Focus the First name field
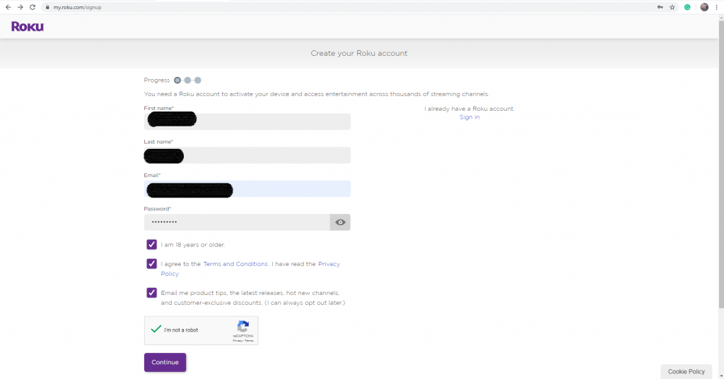Screen dimensions: 724x379 tap(247, 121)
